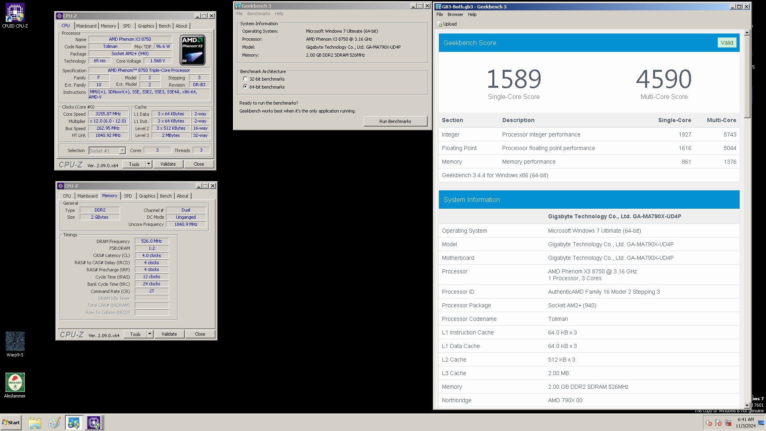This screenshot has height=431, width=766.
Task: Click the Action Center flag tray icon
Action: tap(719, 423)
